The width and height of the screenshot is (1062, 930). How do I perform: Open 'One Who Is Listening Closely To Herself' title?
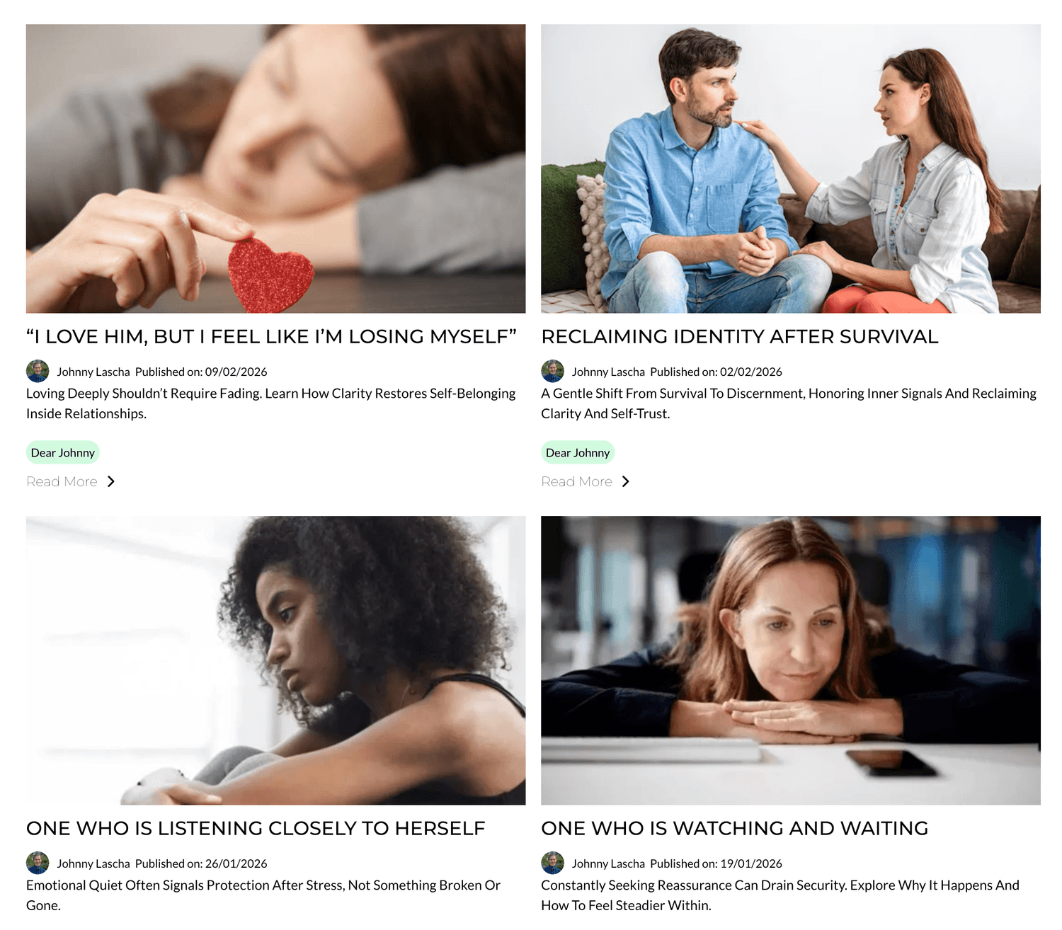256,828
